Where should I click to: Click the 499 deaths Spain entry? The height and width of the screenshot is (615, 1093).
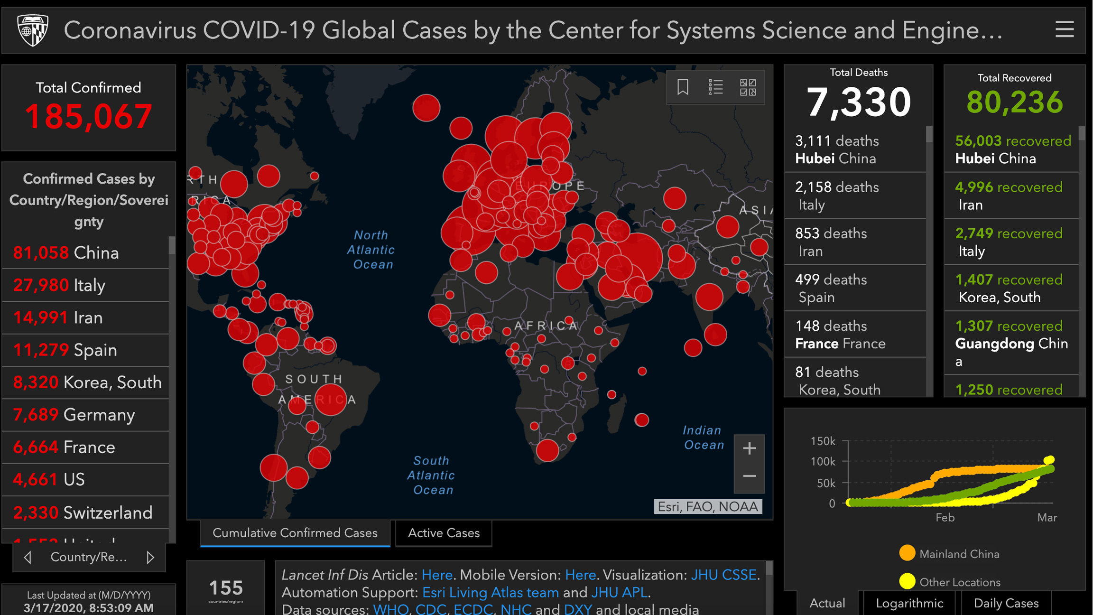[855, 288]
